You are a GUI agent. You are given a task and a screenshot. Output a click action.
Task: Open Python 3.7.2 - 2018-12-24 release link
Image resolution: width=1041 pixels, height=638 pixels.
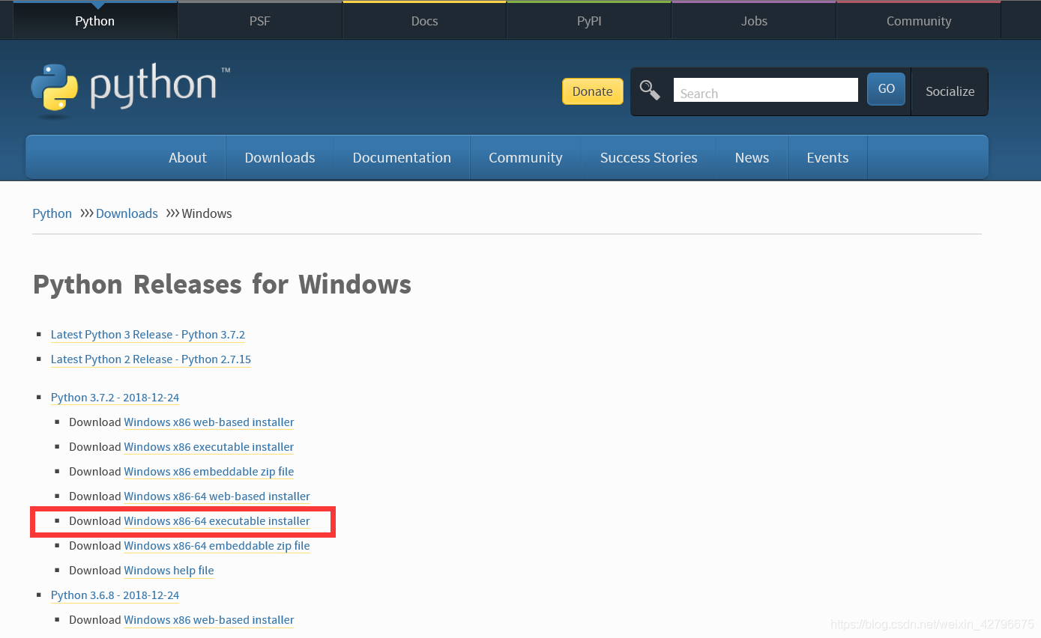point(115,398)
